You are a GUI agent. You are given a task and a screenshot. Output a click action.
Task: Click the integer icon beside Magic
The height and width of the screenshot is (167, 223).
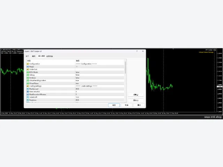28,66
